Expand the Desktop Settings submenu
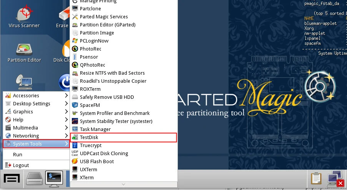Image resolution: width=347 pixels, height=190 pixels. click(x=66, y=104)
